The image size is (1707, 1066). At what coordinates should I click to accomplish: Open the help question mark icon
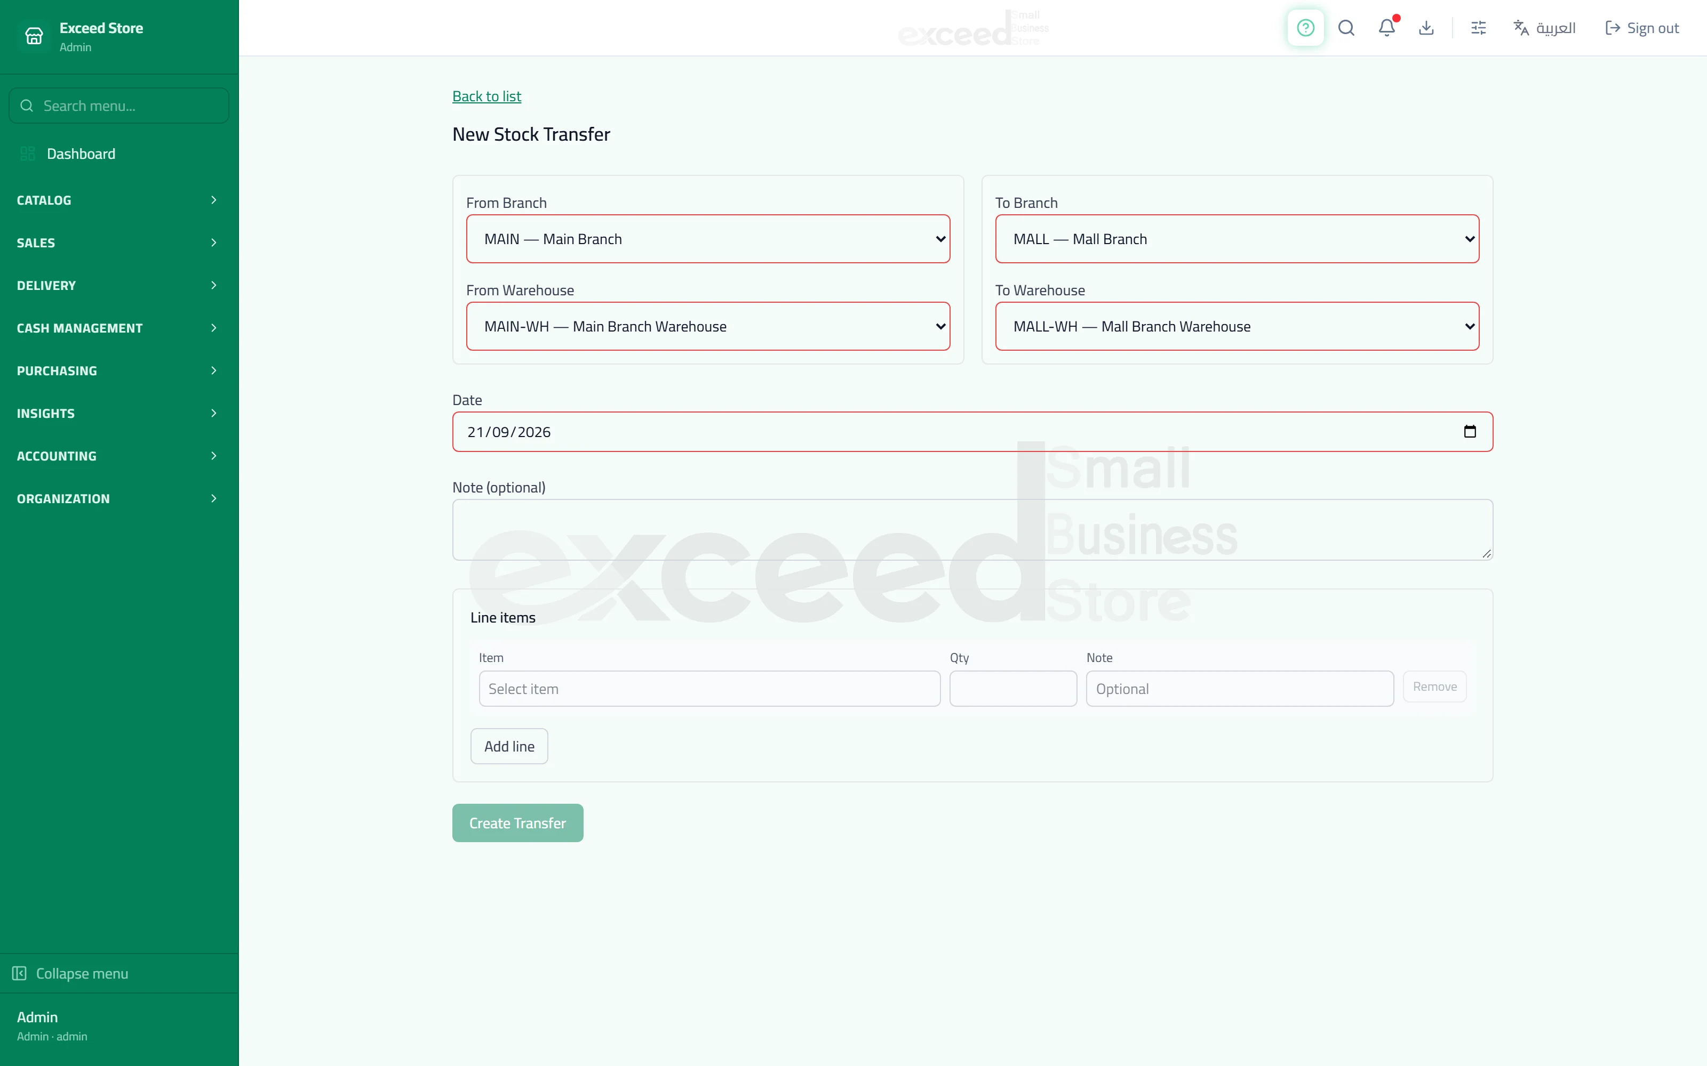pos(1305,28)
